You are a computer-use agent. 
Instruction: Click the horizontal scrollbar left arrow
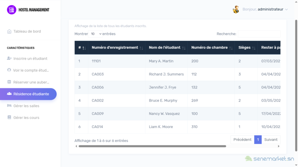[x=76, y=146]
